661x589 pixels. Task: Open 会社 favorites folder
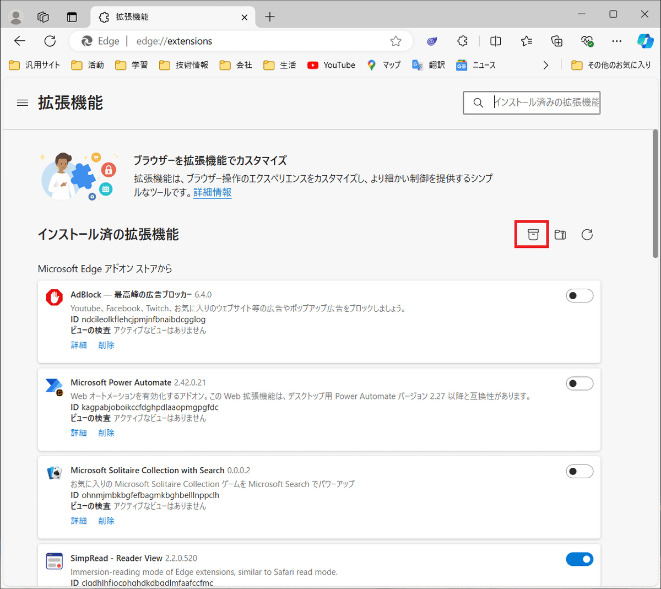point(236,65)
